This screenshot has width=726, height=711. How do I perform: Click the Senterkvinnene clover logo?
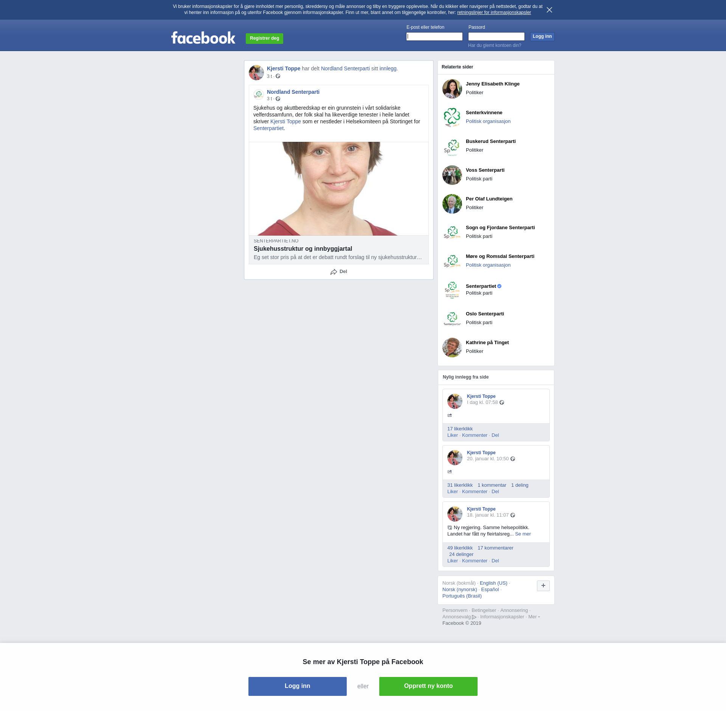point(452,118)
